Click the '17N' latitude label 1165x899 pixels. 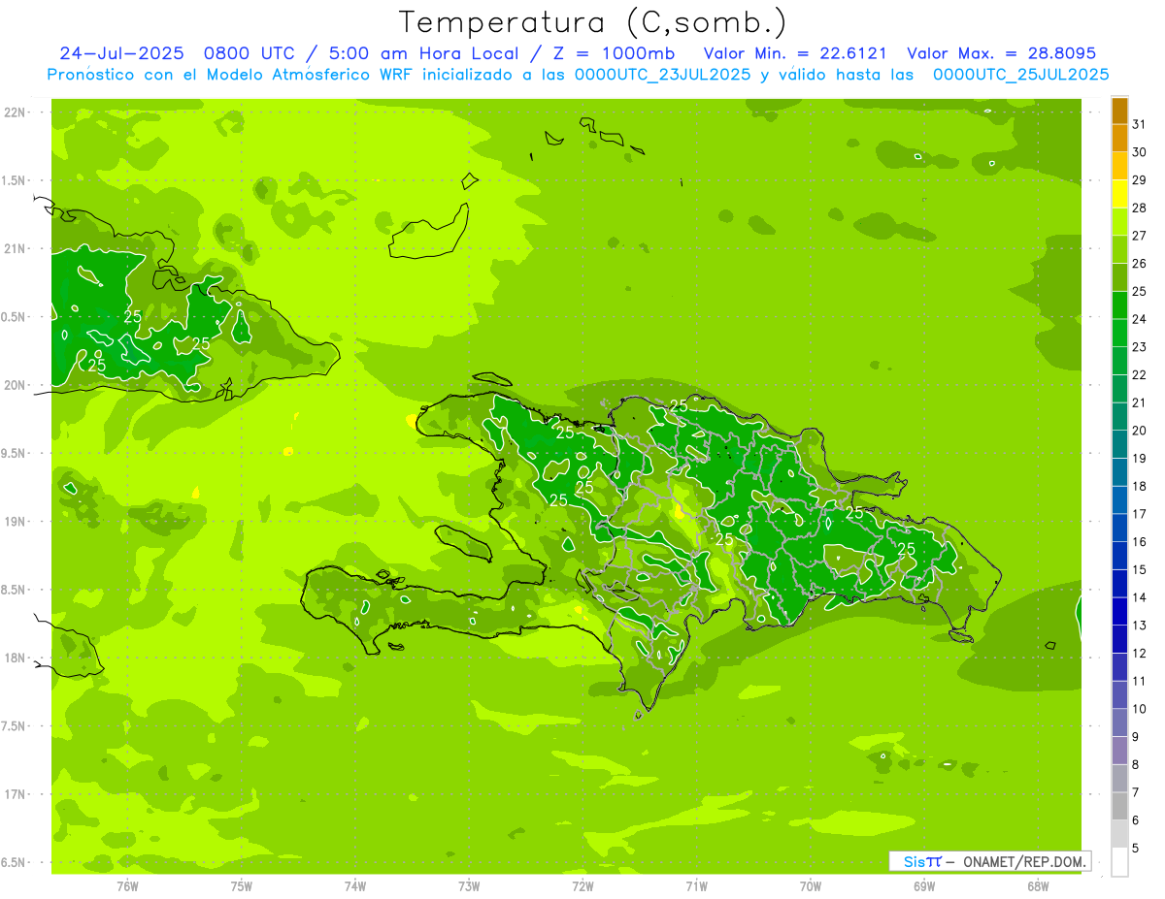pyautogui.click(x=14, y=794)
